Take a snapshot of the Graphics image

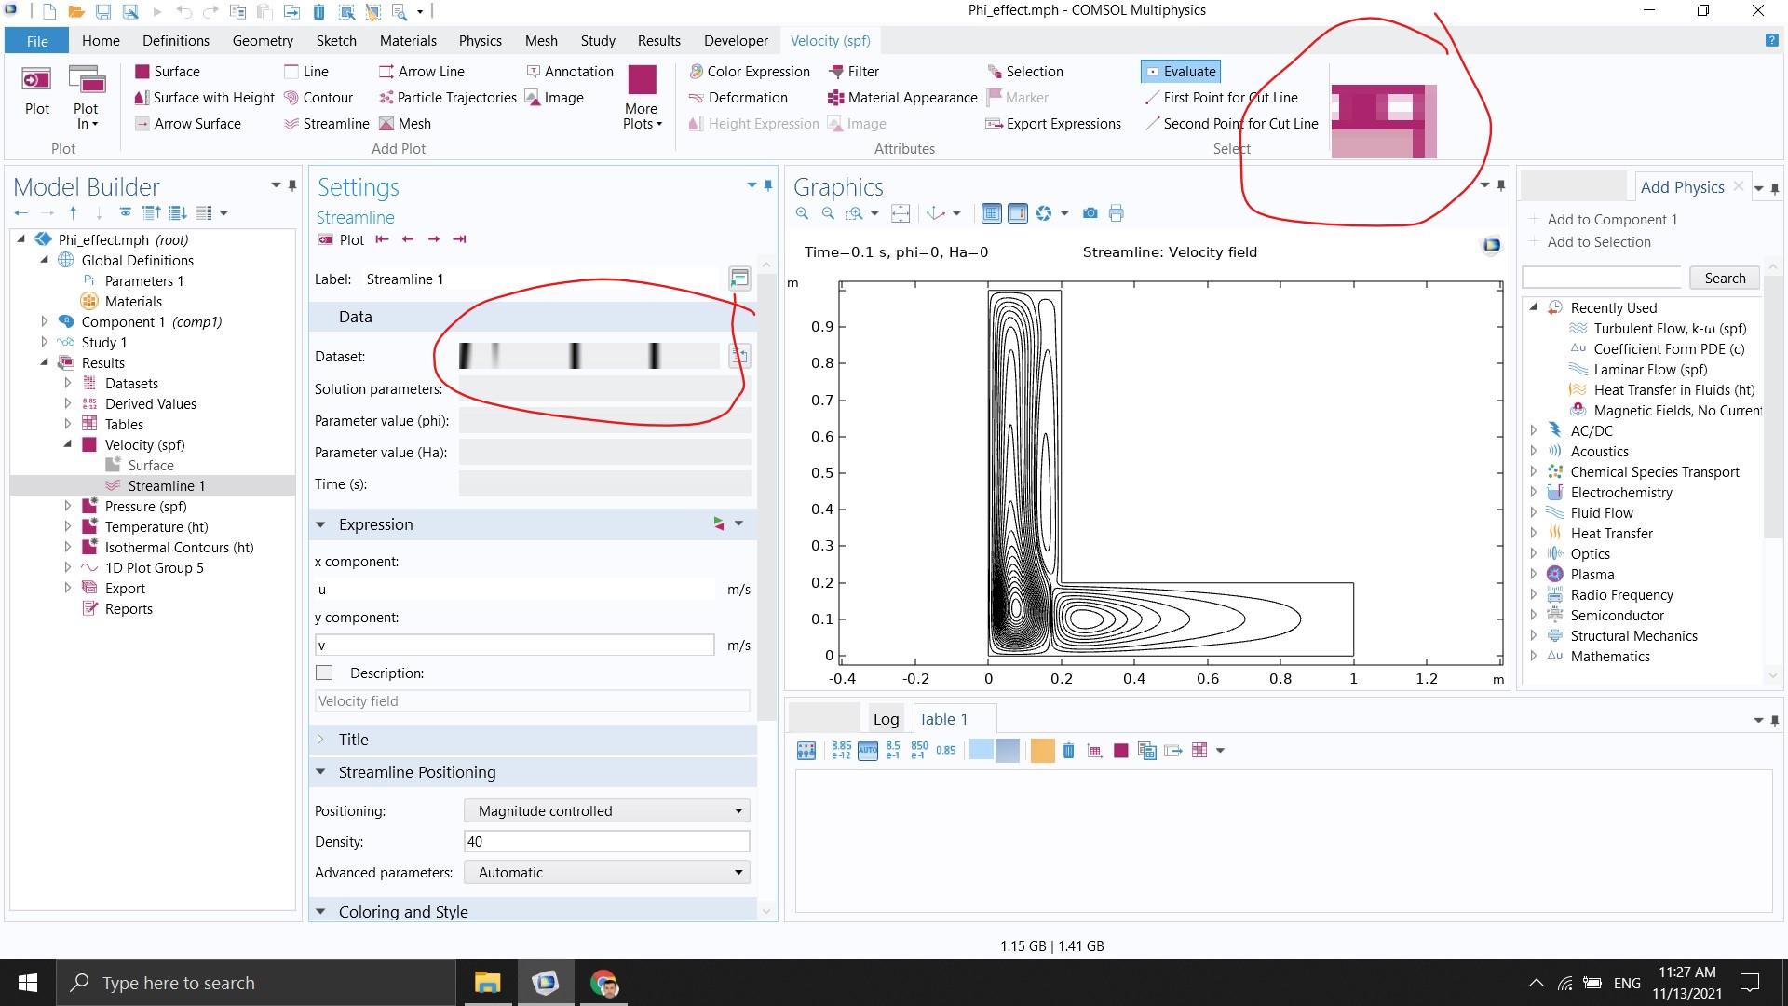coord(1090,213)
